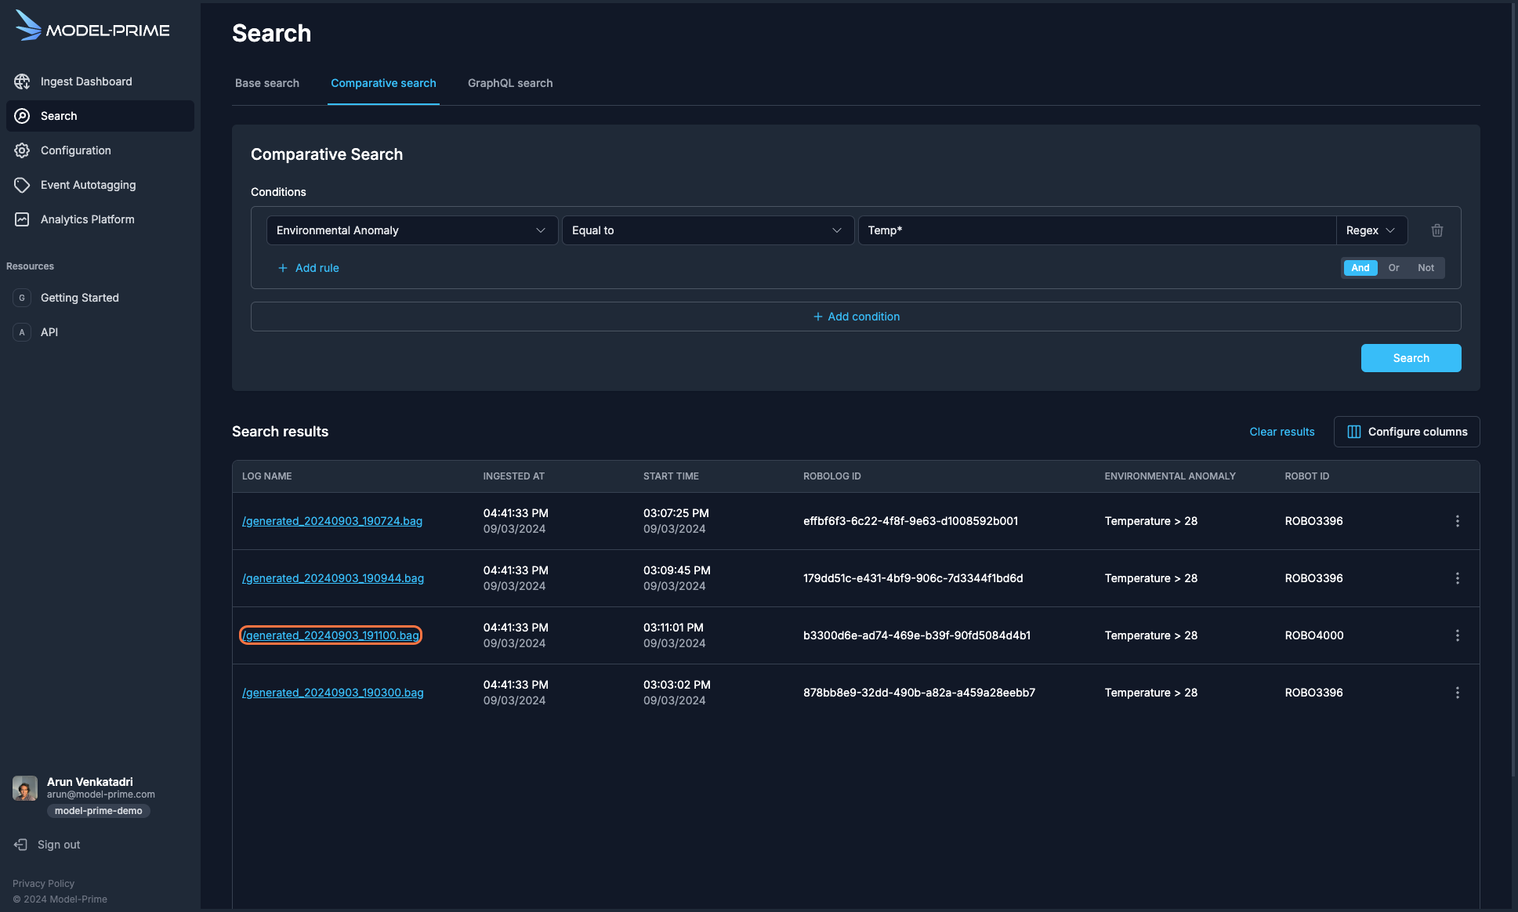Switch to the Base search tab
This screenshot has width=1518, height=912.
pyautogui.click(x=267, y=83)
